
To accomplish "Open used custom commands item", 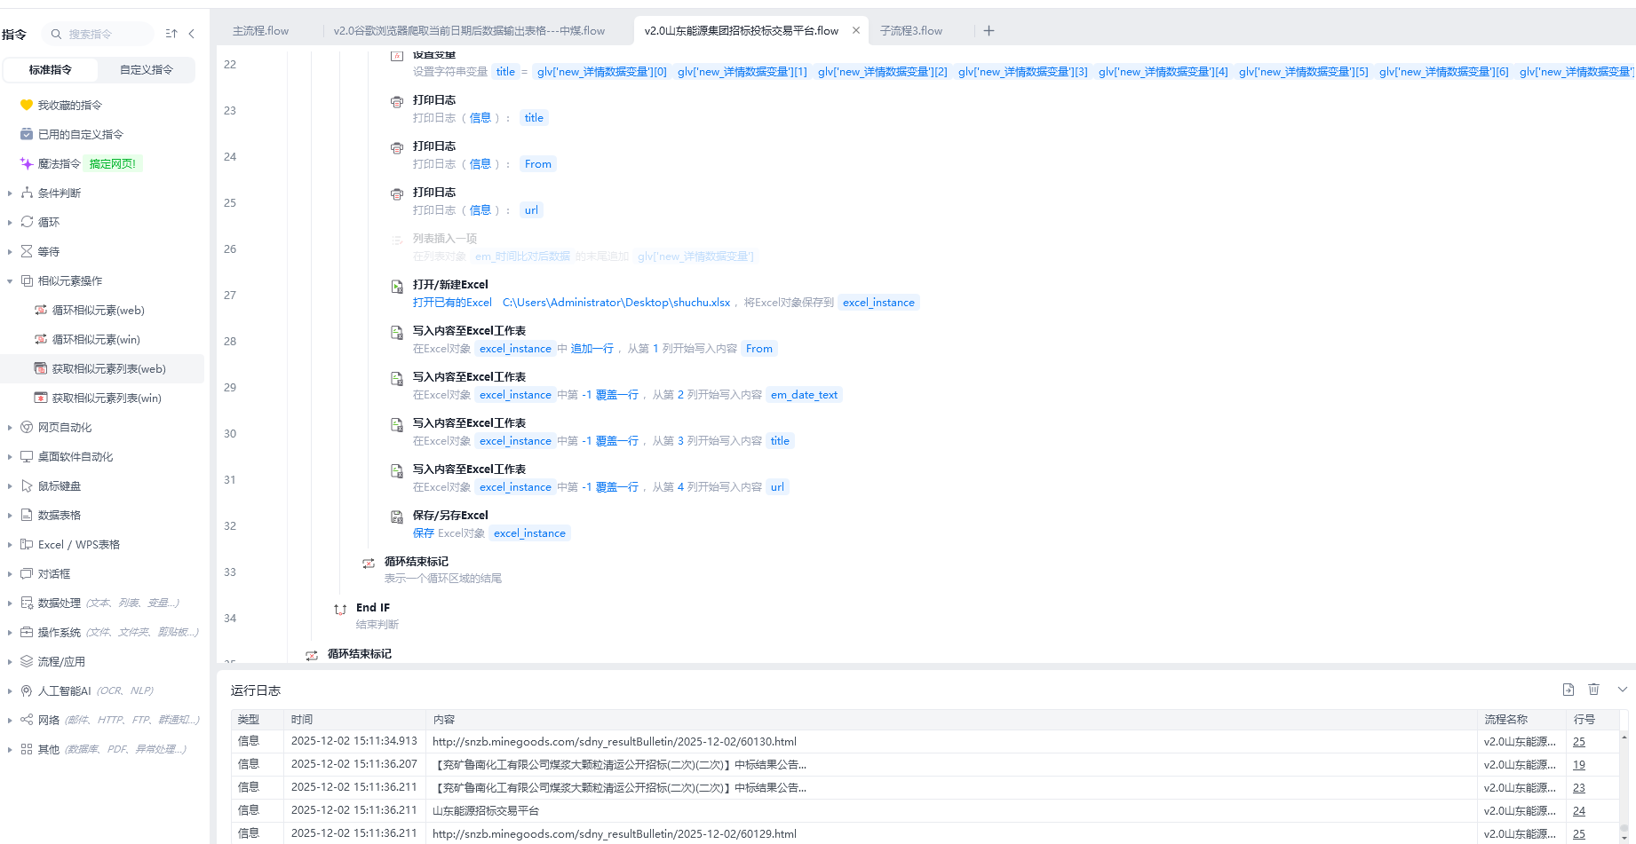I will click(x=72, y=134).
